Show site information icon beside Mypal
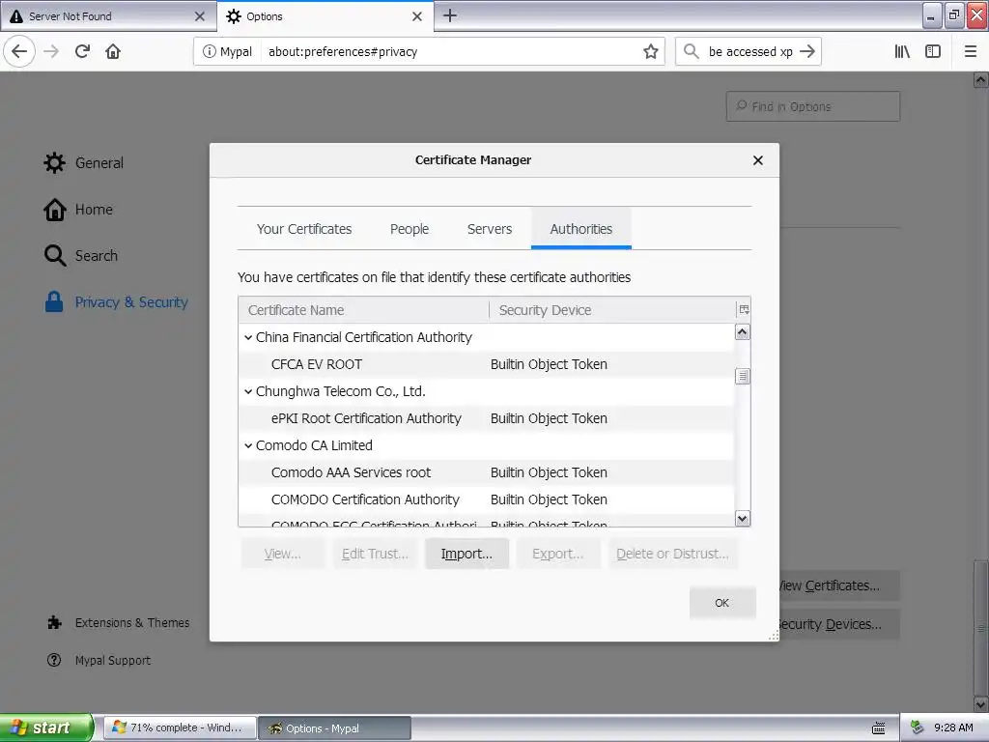This screenshot has width=989, height=742. tap(209, 51)
